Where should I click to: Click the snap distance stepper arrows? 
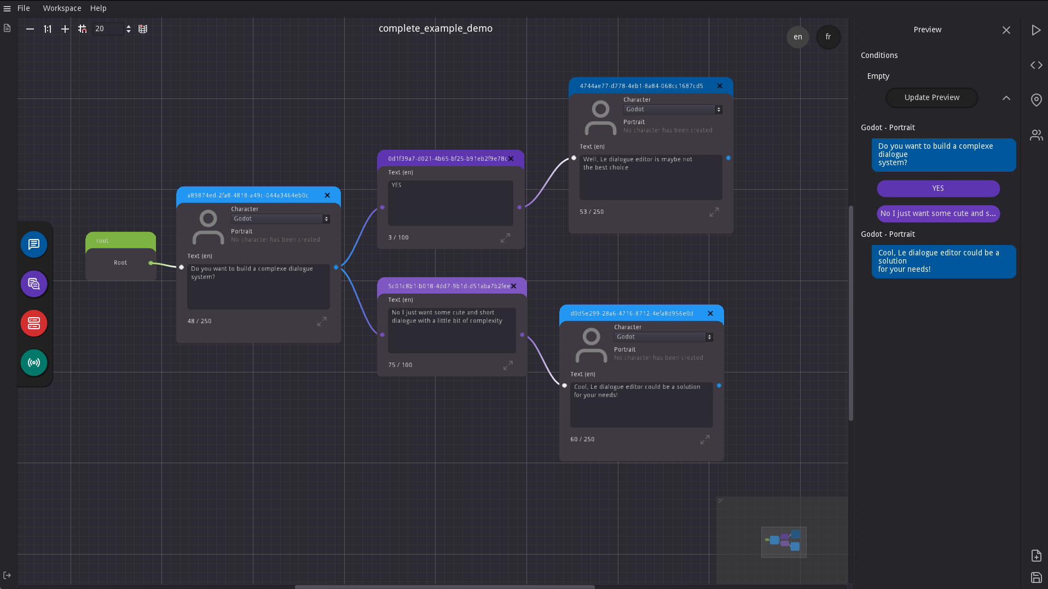pyautogui.click(x=129, y=29)
